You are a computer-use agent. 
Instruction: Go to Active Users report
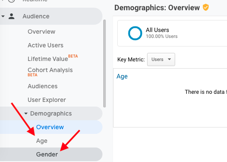click(x=45, y=45)
